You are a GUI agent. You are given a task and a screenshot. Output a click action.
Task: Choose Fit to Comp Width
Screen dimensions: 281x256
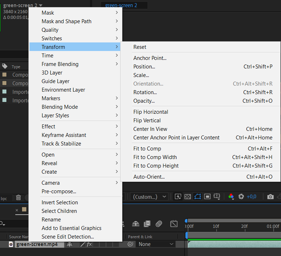click(x=155, y=157)
